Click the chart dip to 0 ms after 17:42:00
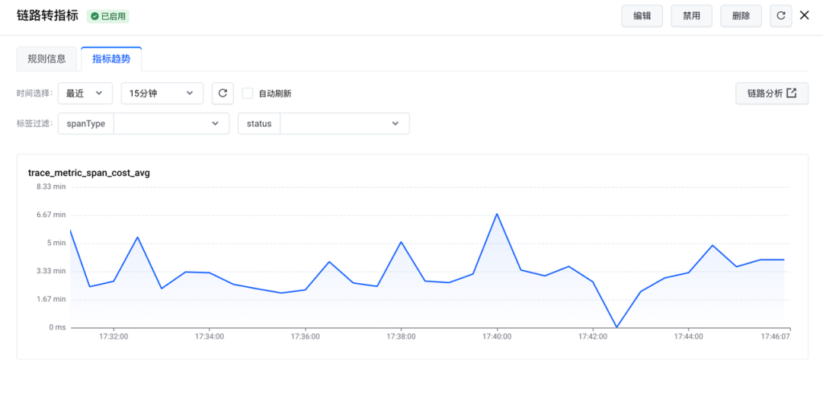The image size is (823, 398). (x=616, y=327)
